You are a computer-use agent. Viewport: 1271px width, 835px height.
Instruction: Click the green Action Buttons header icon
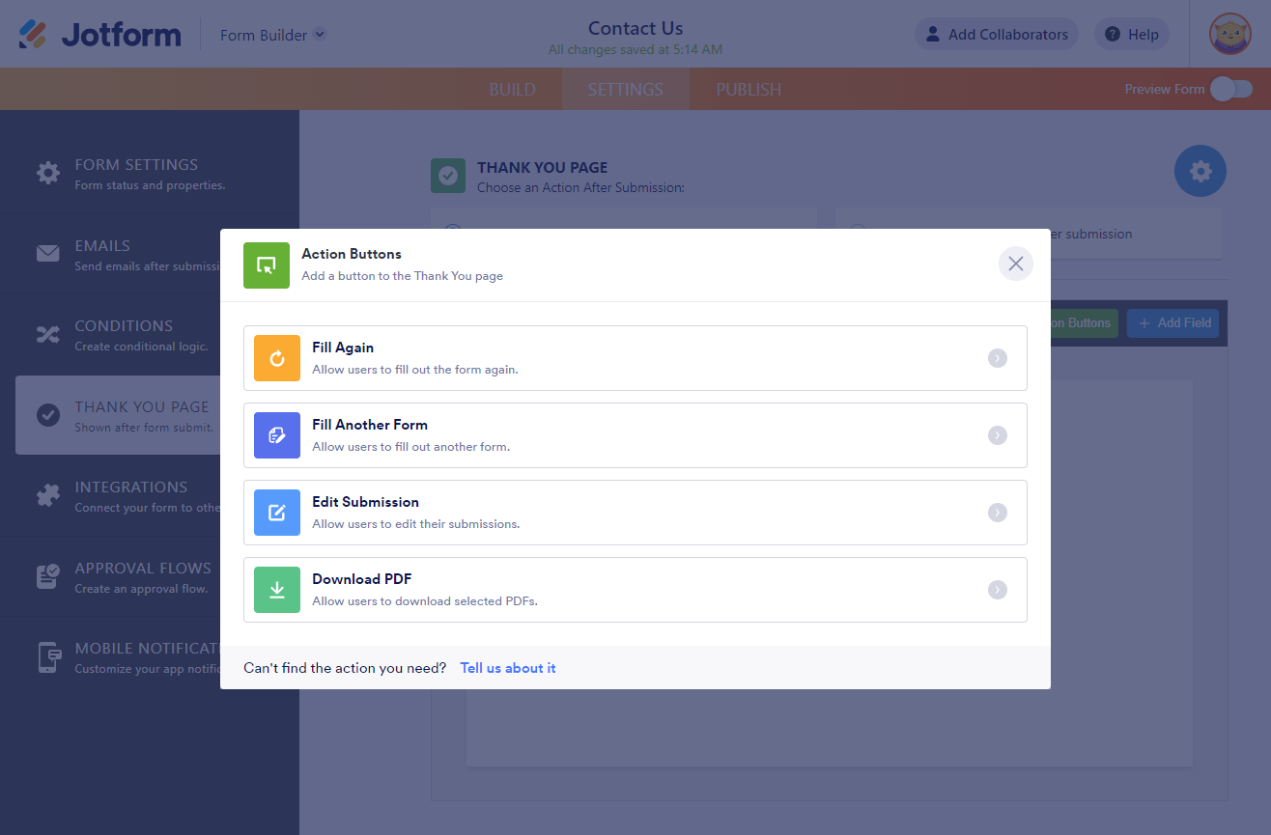(x=267, y=265)
